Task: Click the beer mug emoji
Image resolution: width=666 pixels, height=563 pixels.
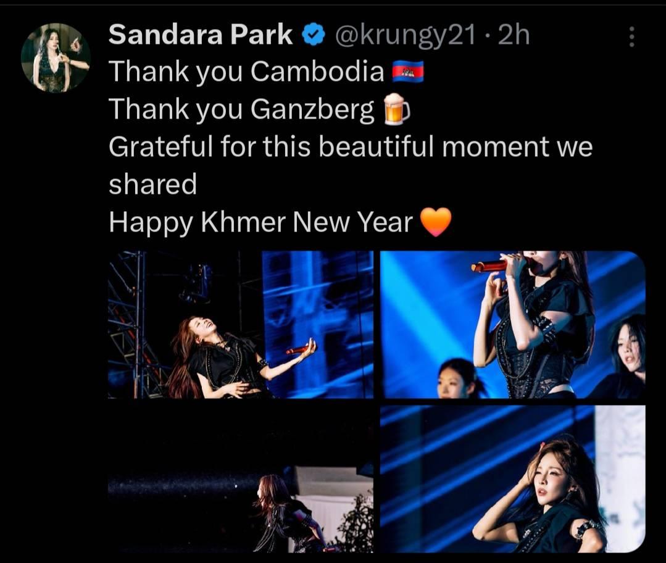Action: click(x=397, y=109)
